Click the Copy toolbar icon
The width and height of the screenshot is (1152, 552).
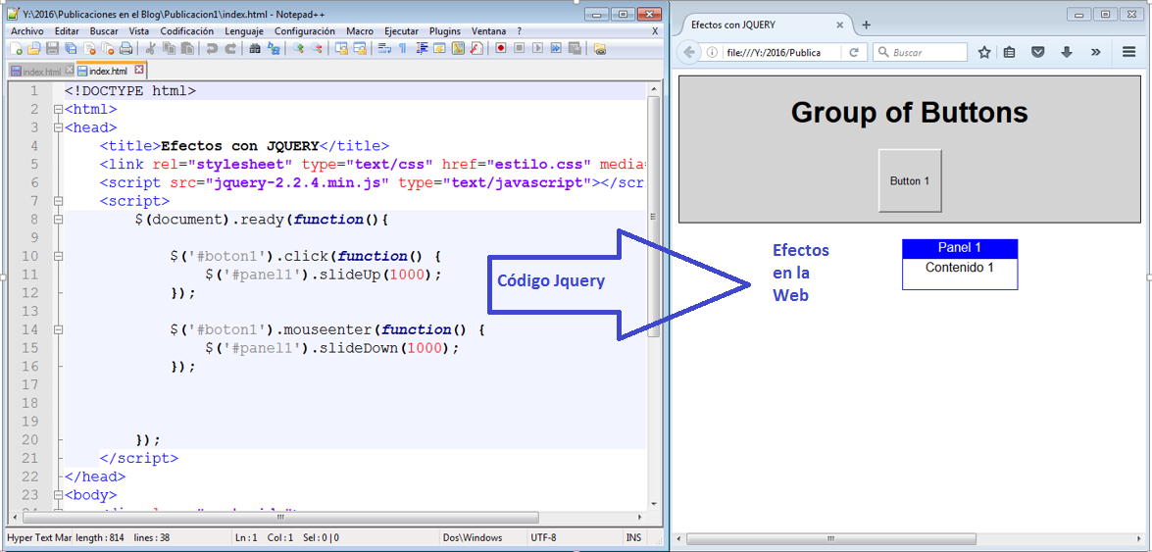169,49
